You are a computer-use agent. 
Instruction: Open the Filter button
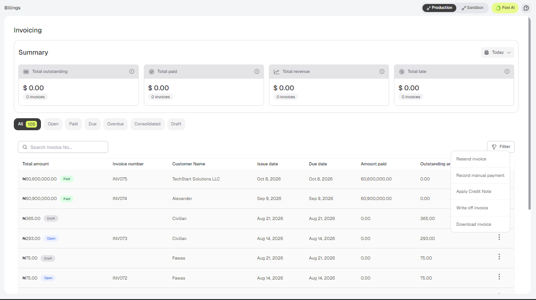(x=501, y=147)
